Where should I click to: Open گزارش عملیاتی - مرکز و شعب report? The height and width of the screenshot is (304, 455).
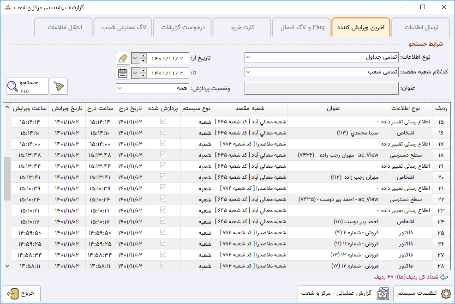pos(344,294)
